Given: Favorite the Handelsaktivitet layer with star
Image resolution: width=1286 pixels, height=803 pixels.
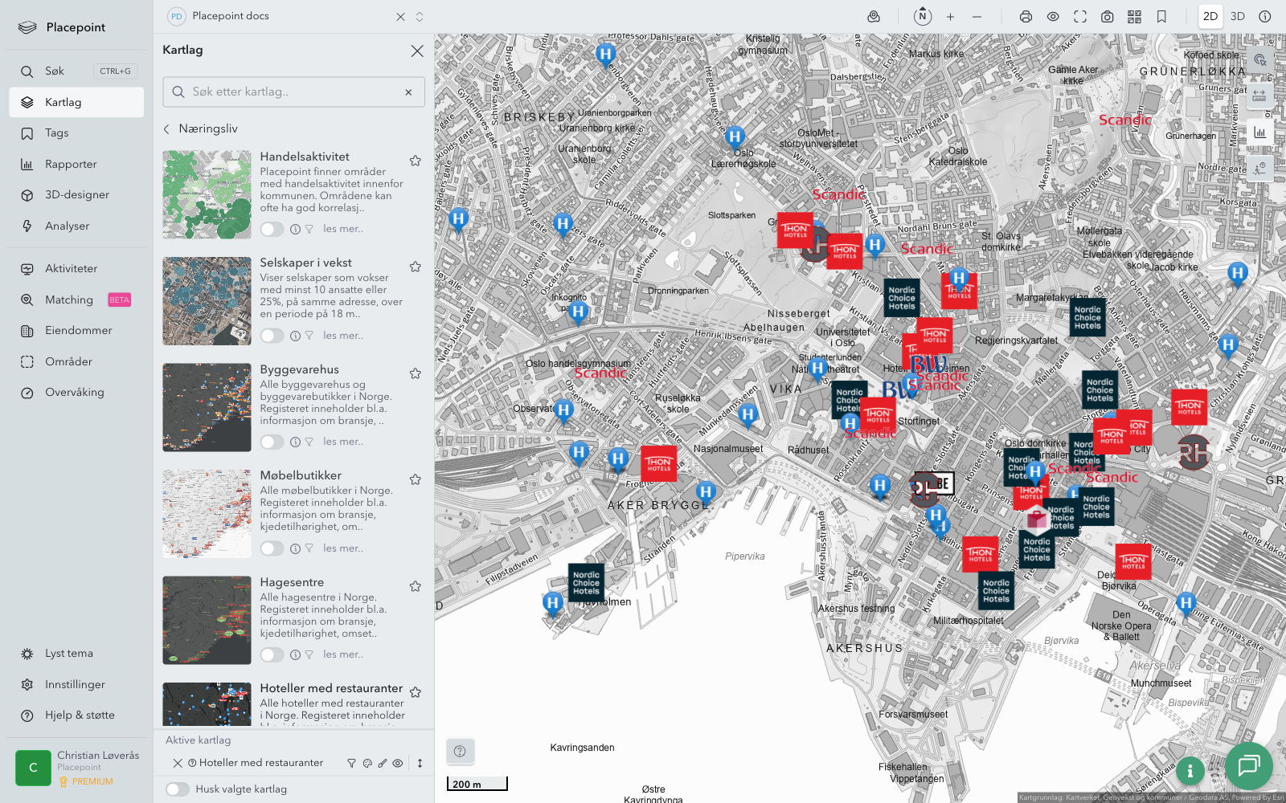Looking at the screenshot, I should pyautogui.click(x=416, y=161).
